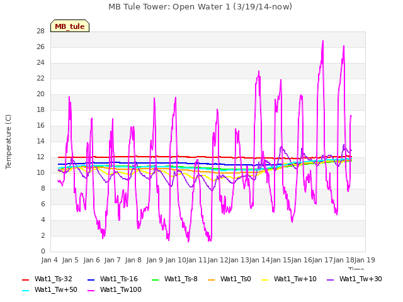Click the Jan 16 x-axis tick label
Image resolution: width=403 pixels, height=302 pixels.
pos(302,260)
